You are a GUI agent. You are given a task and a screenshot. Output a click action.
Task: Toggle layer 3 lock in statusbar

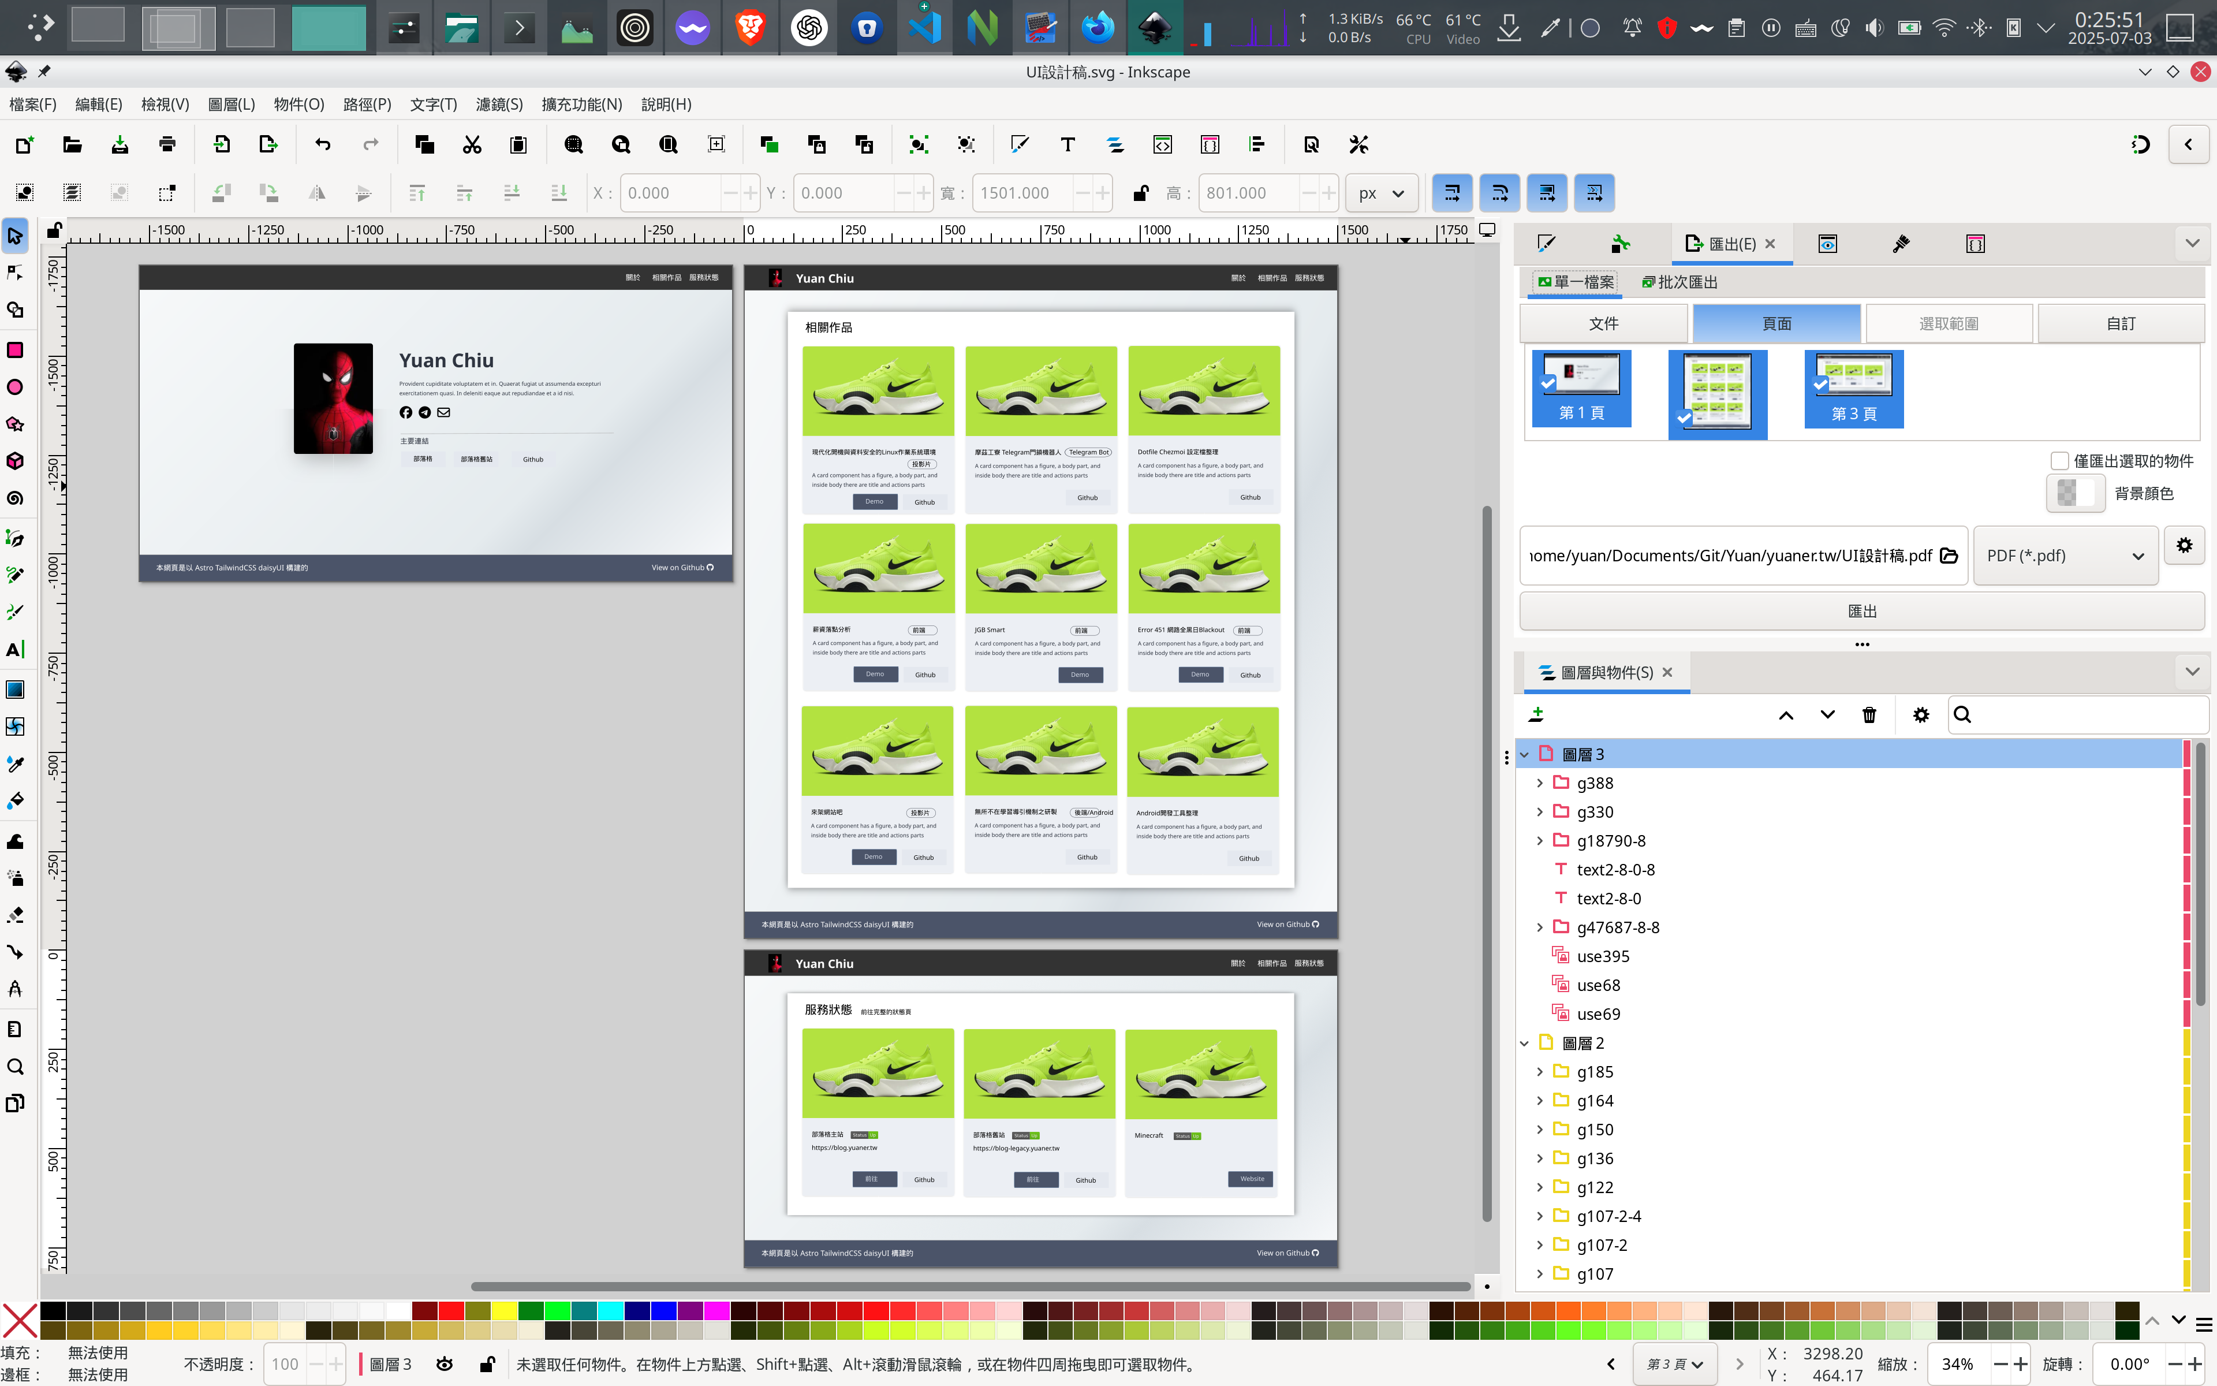pyautogui.click(x=488, y=1364)
